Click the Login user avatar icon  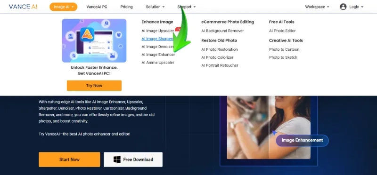pyautogui.click(x=343, y=7)
